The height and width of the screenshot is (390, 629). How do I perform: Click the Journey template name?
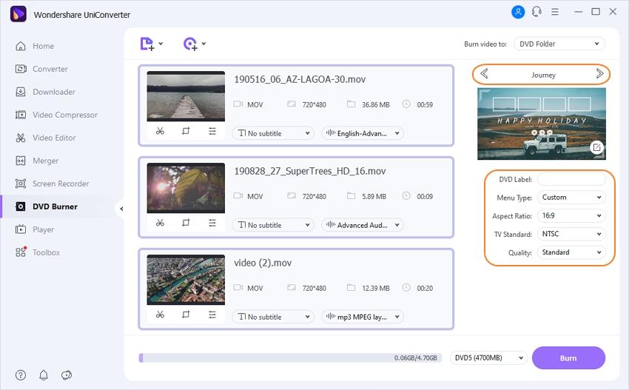[x=544, y=75]
